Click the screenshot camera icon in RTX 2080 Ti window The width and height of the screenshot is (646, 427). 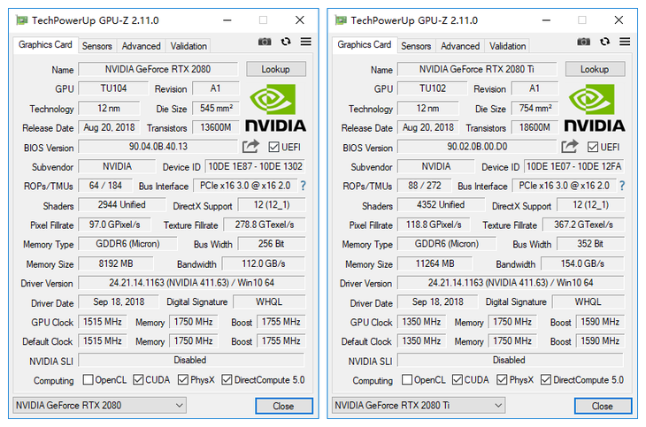(583, 42)
